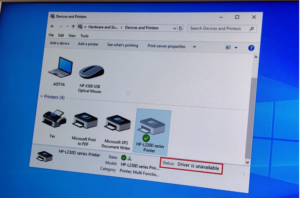Click Add a printer
The image size is (301, 198).
point(88,44)
